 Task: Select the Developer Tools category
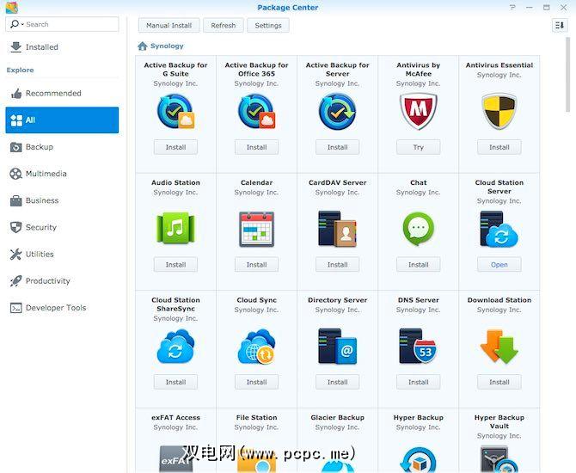point(63,308)
